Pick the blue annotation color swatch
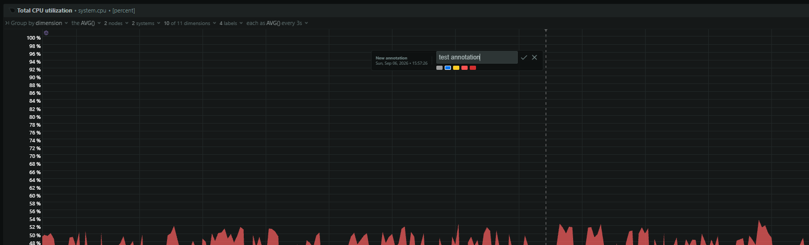The width and height of the screenshot is (809, 245). point(448,68)
